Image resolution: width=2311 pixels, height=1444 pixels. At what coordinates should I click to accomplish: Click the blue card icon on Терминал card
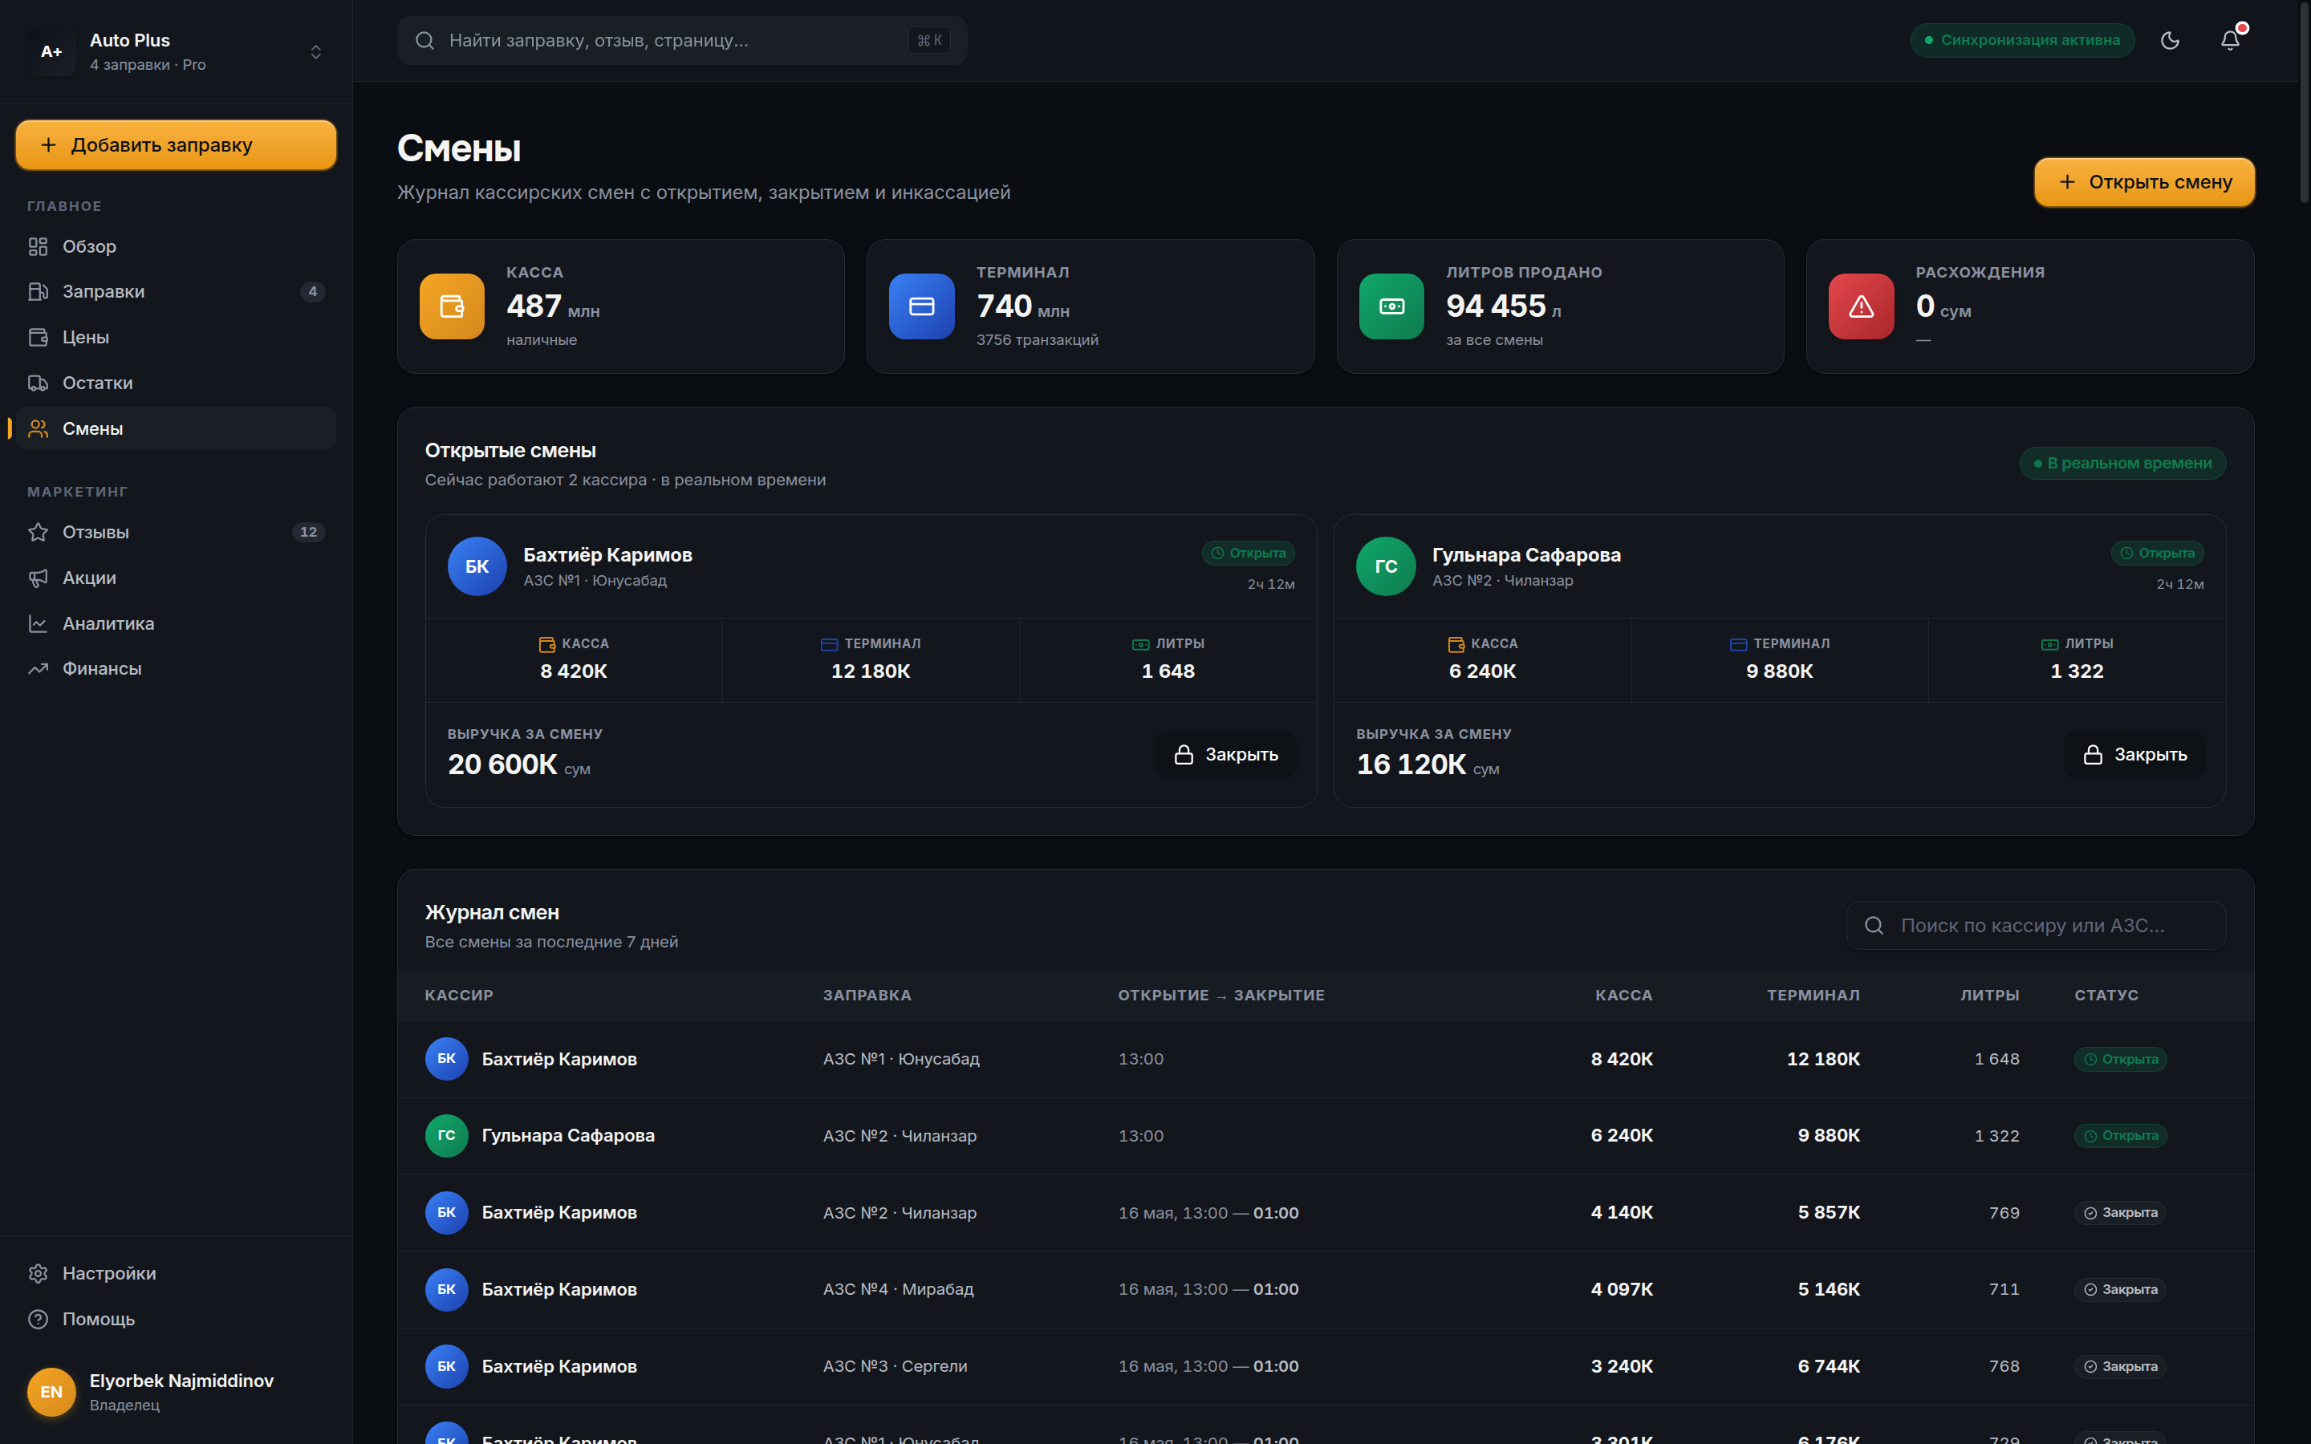point(921,306)
